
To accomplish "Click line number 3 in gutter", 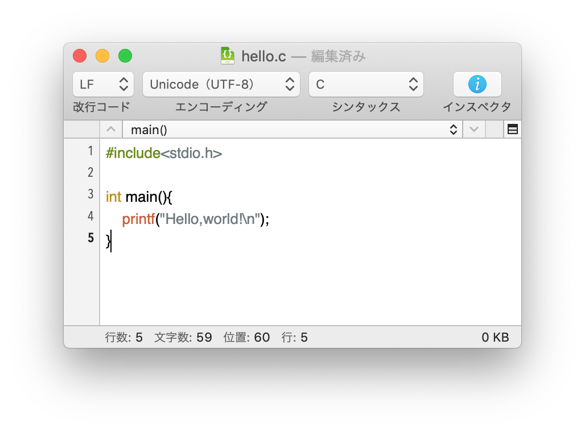I will (x=90, y=194).
